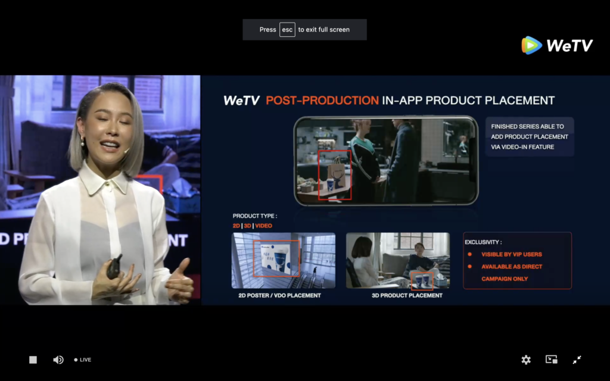Click the 3D product placement thumbnail
The image size is (610, 381).
coord(397,260)
